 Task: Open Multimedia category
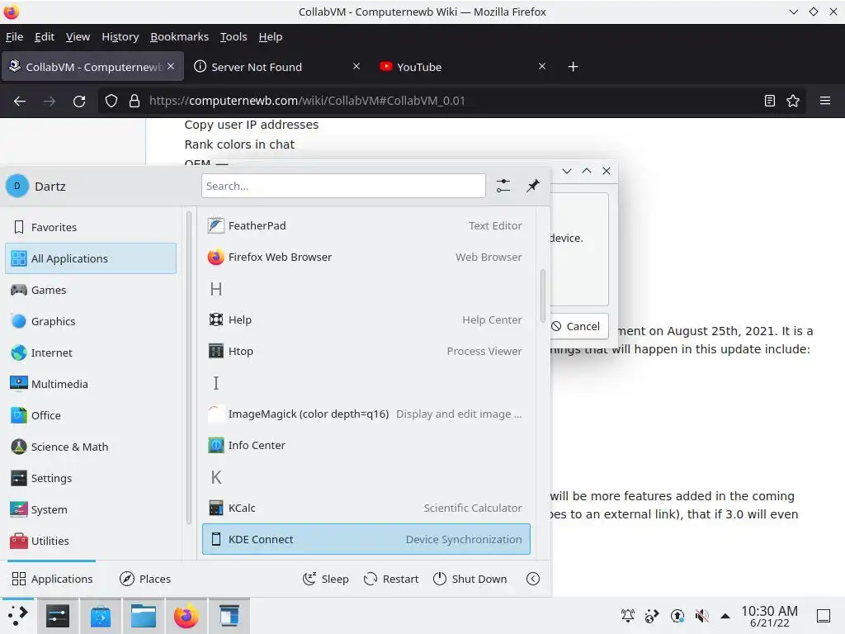[x=91, y=384]
